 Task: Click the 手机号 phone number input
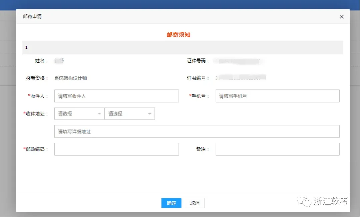click(x=277, y=96)
